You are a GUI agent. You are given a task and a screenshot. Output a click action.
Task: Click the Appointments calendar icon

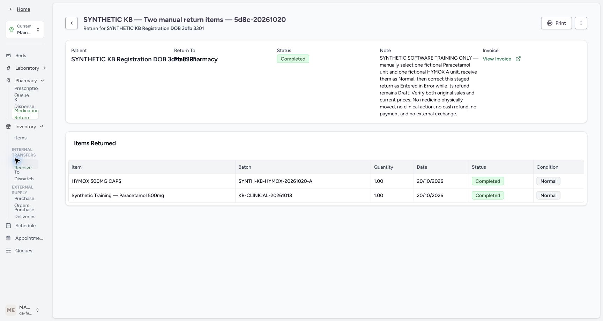pos(8,238)
